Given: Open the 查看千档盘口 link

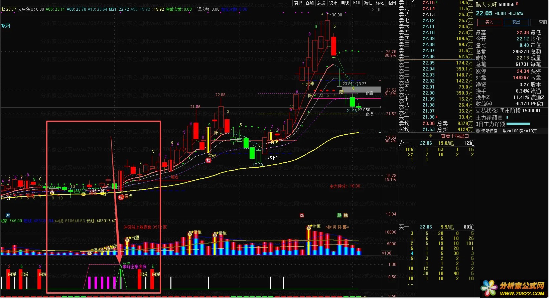Looking at the screenshot, I should [455, 136].
